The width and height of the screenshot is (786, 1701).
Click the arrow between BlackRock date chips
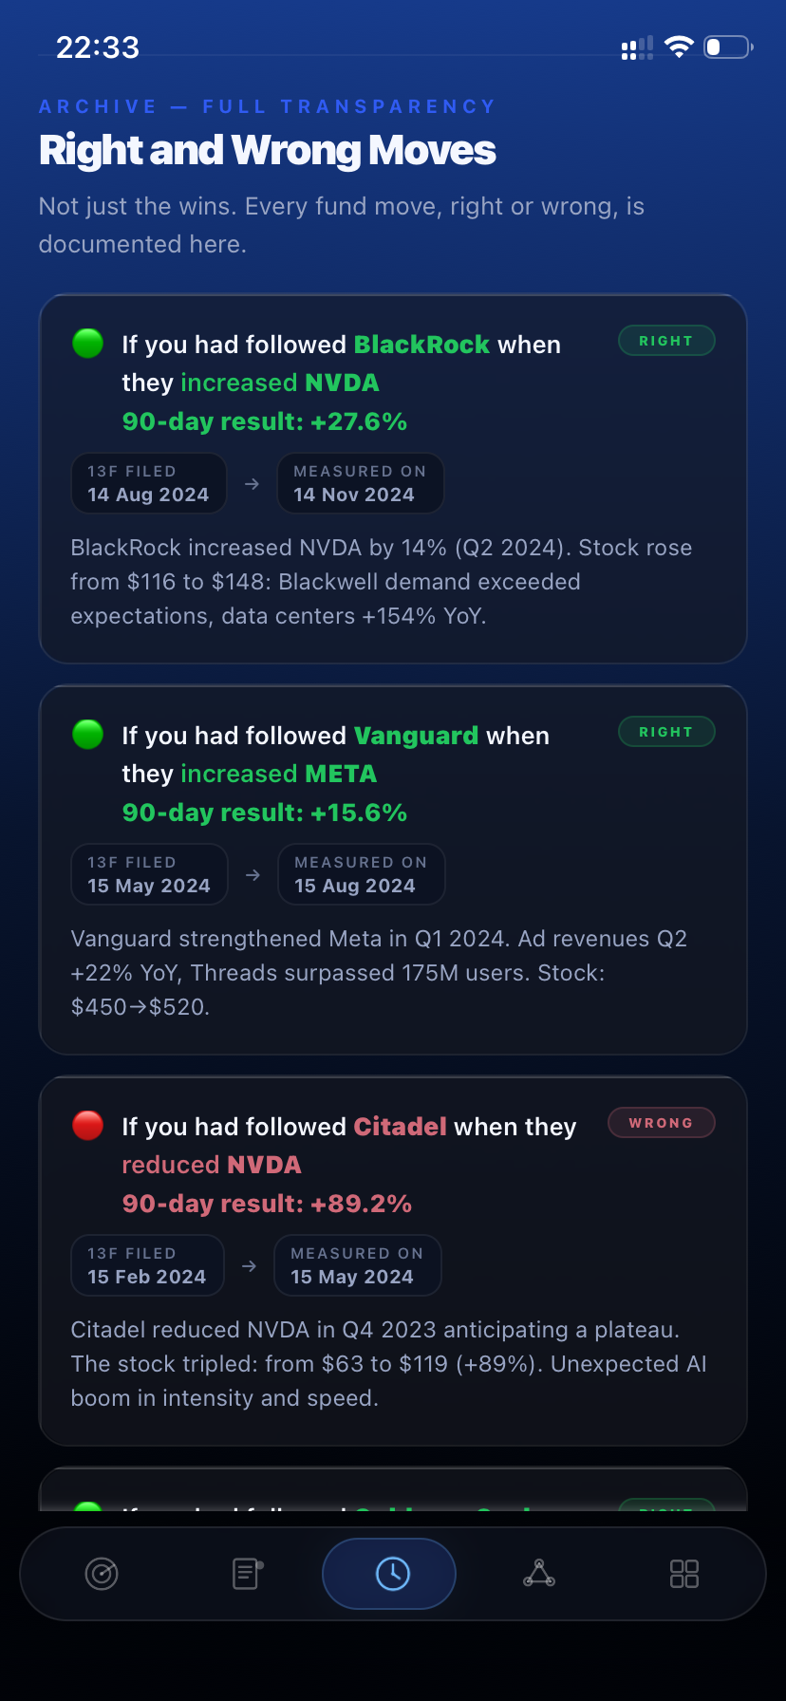point(252,484)
